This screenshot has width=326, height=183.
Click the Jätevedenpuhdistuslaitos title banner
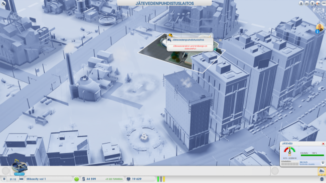coord(165,3)
